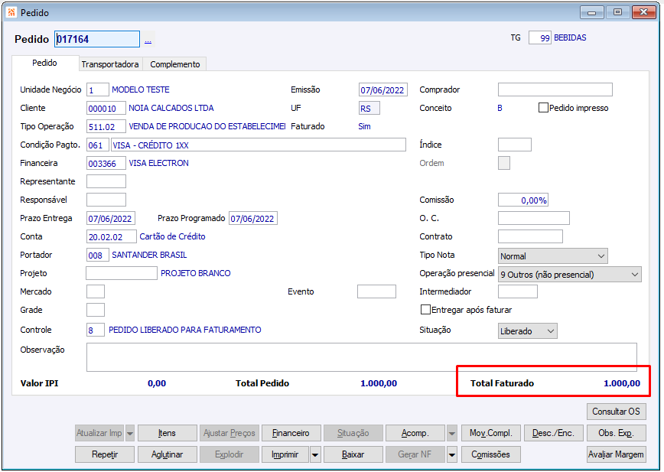Screen dimensions: 664x472
Task: Click the Acomp. button
Action: (x=415, y=434)
